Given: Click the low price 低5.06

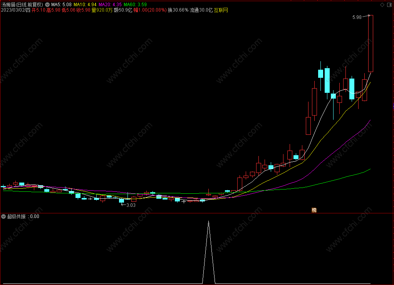Looking at the screenshot, I should tap(69, 10).
